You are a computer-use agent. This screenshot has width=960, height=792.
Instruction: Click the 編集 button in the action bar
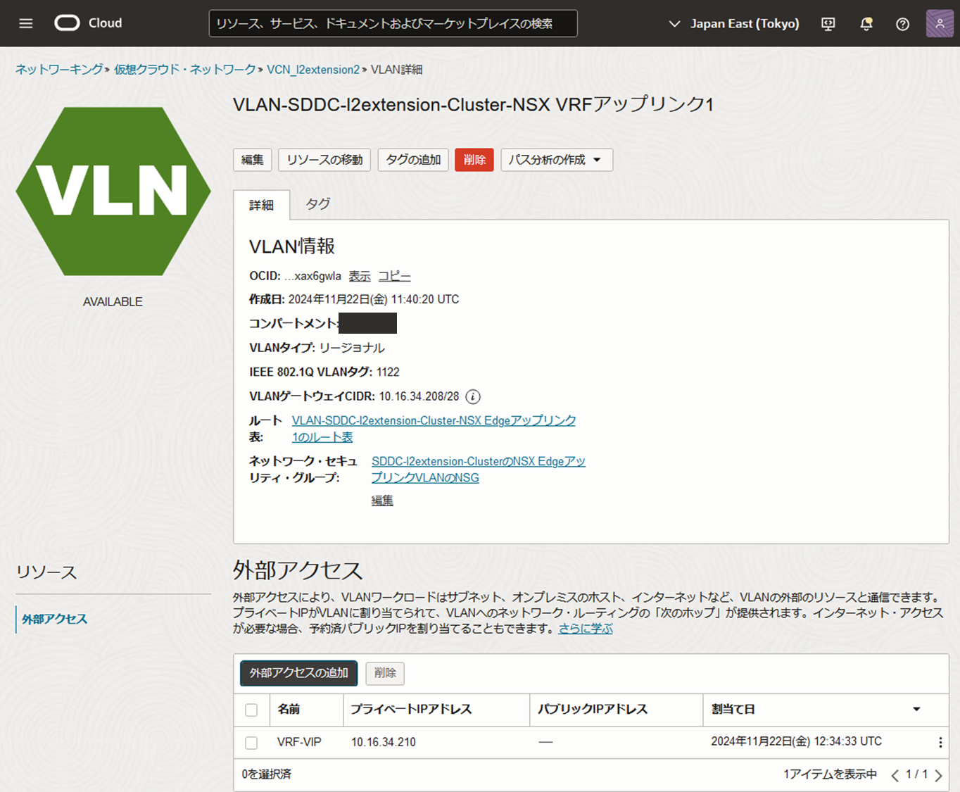click(253, 160)
